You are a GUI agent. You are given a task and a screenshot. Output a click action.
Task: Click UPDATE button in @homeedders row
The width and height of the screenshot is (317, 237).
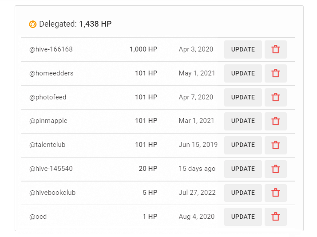point(243,73)
